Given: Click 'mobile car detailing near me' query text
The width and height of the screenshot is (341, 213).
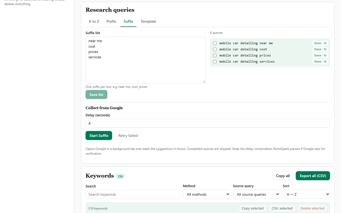Looking at the screenshot, I should click(246, 43).
